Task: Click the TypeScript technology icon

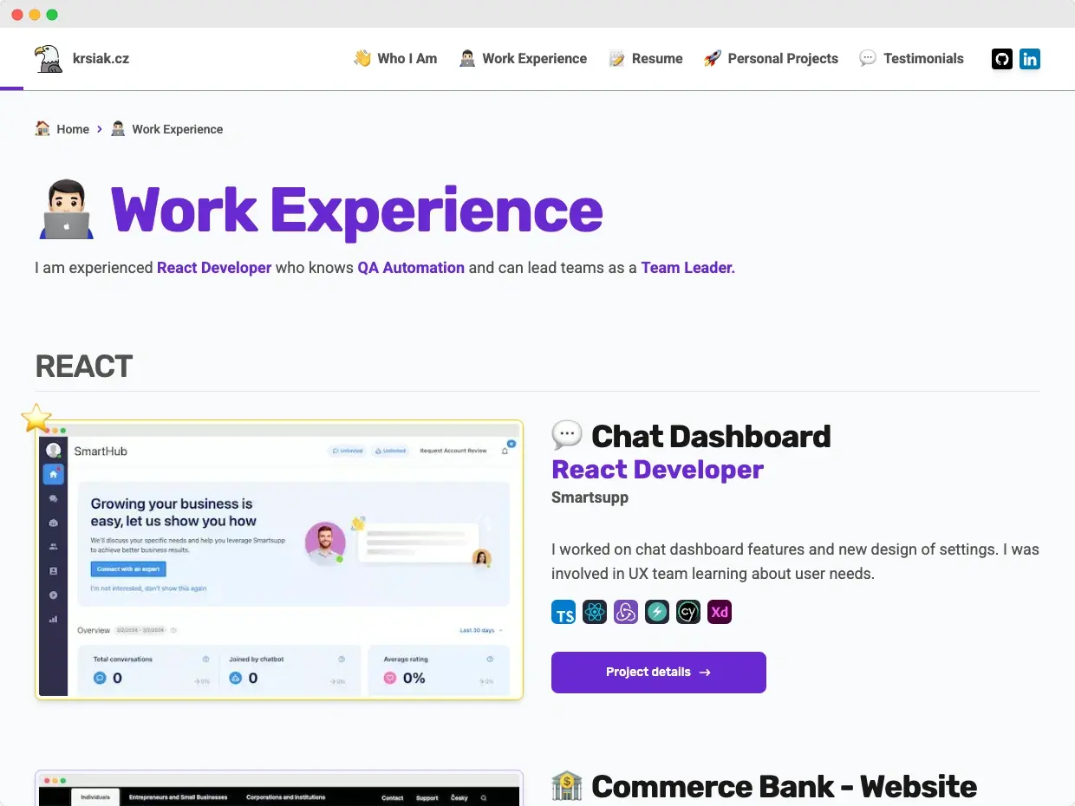Action: tap(564, 613)
